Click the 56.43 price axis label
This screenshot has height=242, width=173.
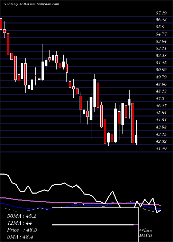coord(161,20)
